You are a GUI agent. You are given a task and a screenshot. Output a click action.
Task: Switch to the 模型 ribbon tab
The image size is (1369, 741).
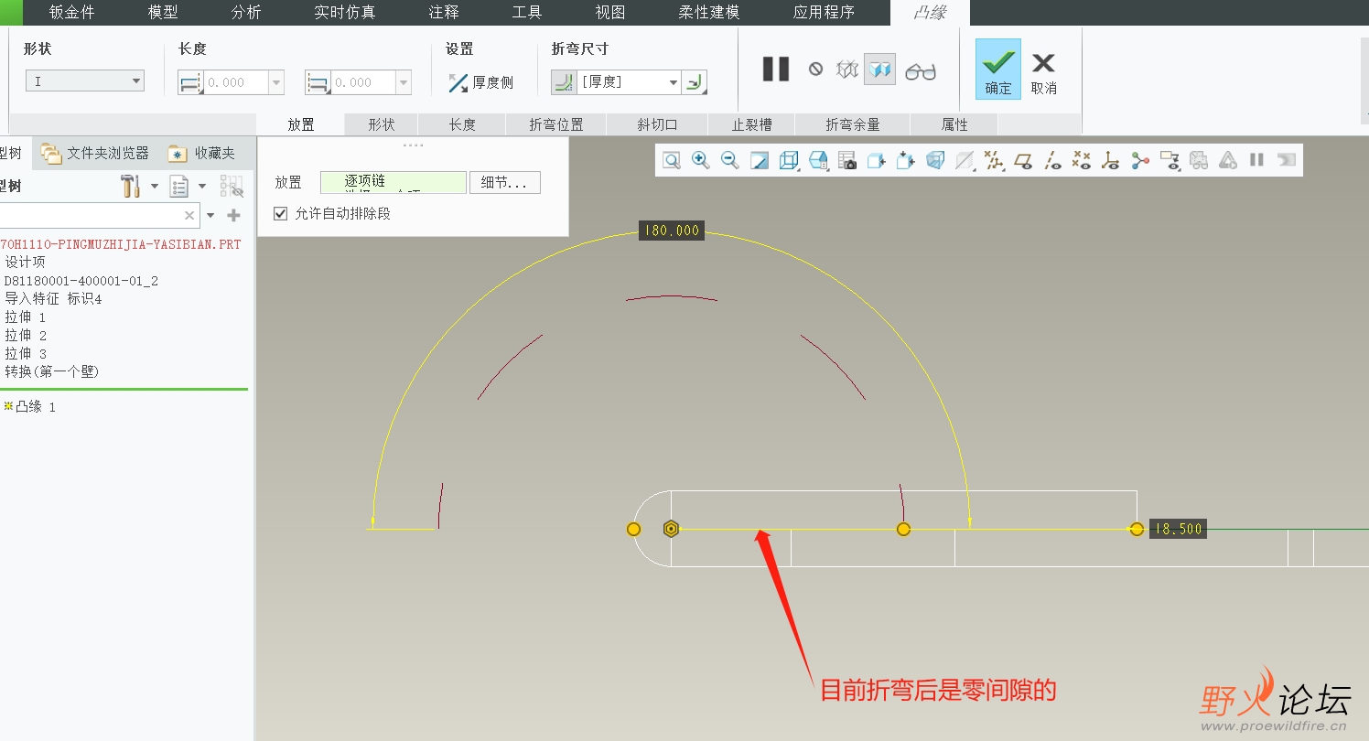tap(163, 13)
